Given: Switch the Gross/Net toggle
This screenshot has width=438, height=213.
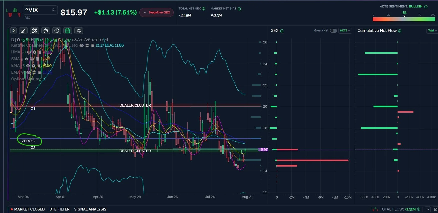Looking at the screenshot, I should click(x=333, y=31).
